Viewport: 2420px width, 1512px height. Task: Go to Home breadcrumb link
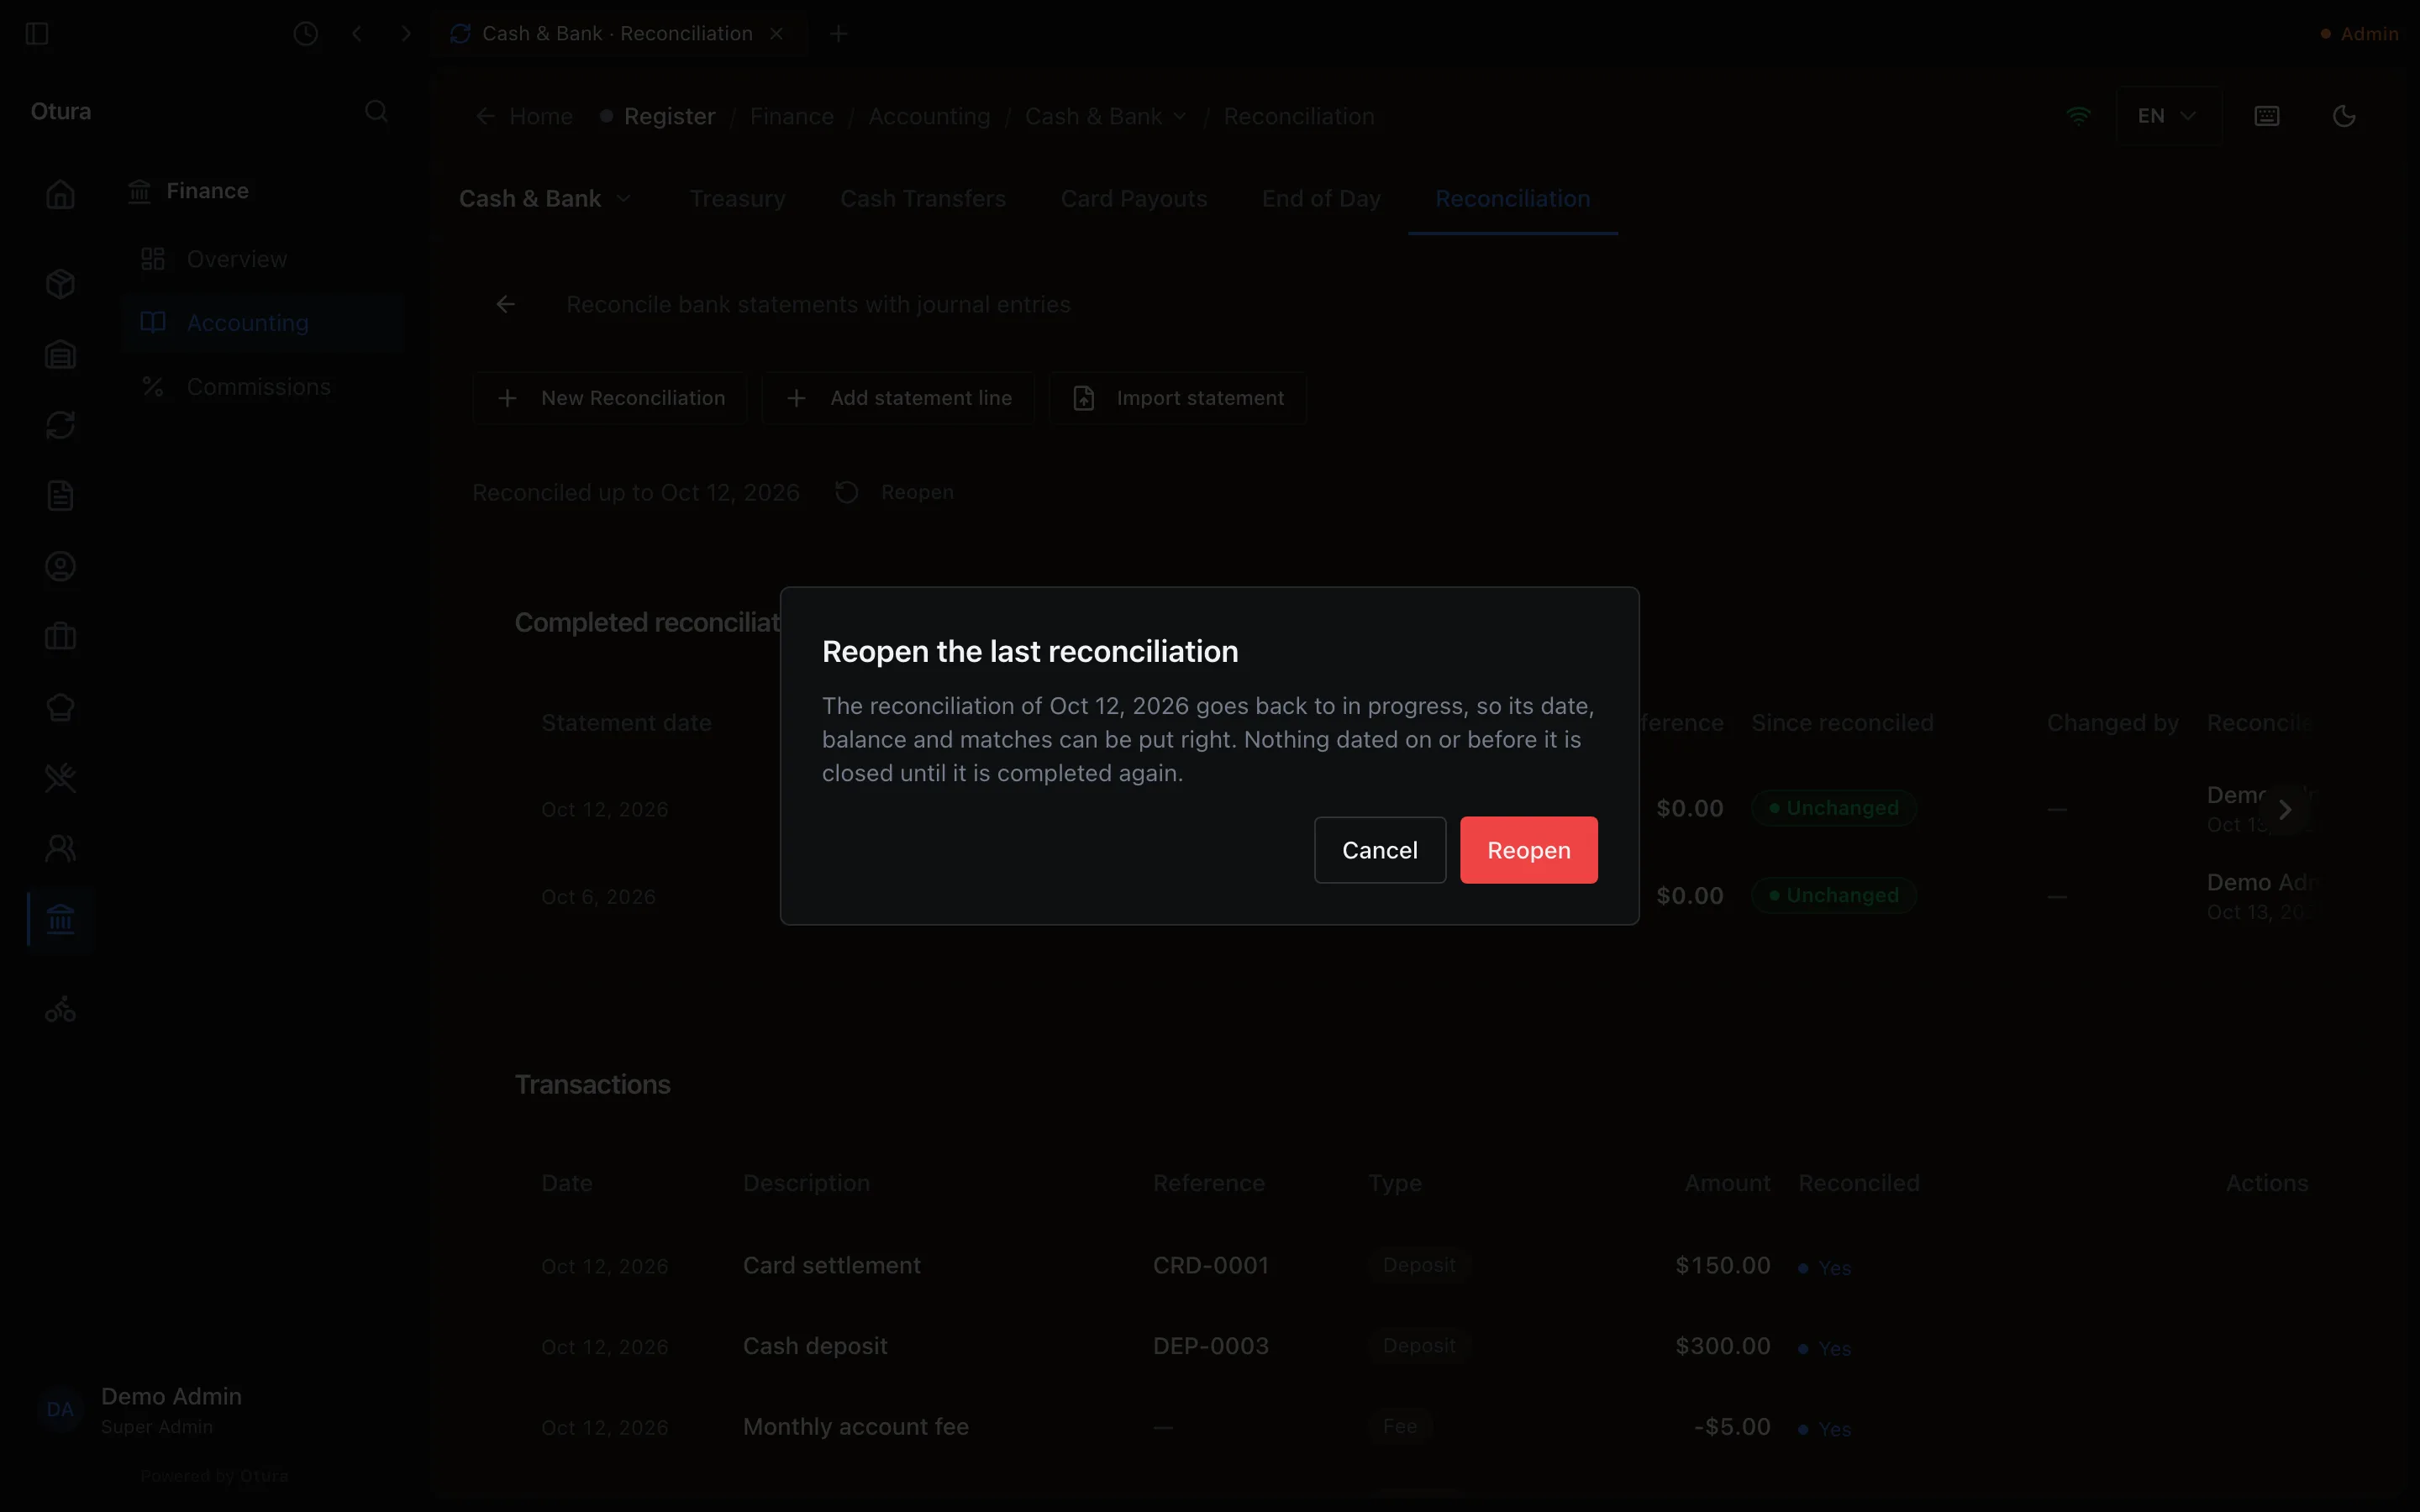pyautogui.click(x=525, y=116)
